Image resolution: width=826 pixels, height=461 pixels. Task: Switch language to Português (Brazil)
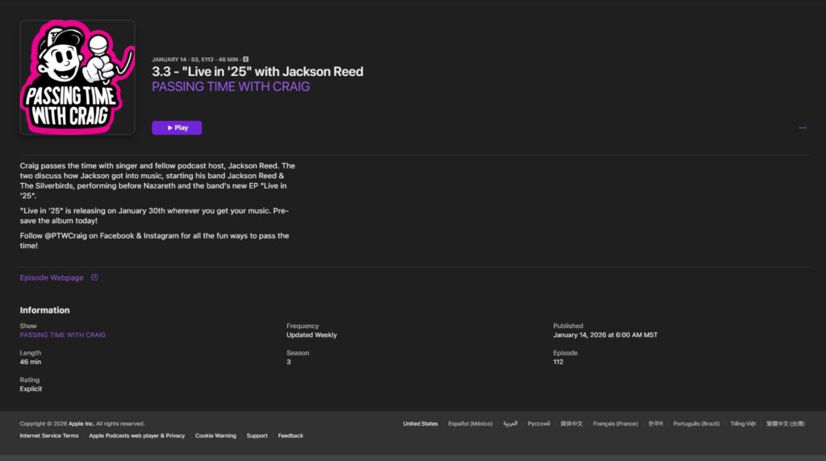696,423
